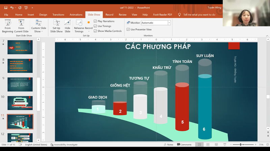Viewport: 270px width, 151px height.
Task: Click the Save icon in the title bar
Action: click(x=5, y=7)
